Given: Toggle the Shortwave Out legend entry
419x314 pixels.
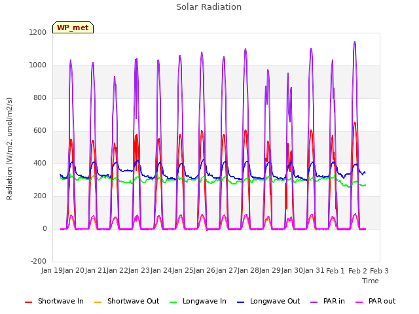Looking at the screenshot, I should [x=126, y=301].
